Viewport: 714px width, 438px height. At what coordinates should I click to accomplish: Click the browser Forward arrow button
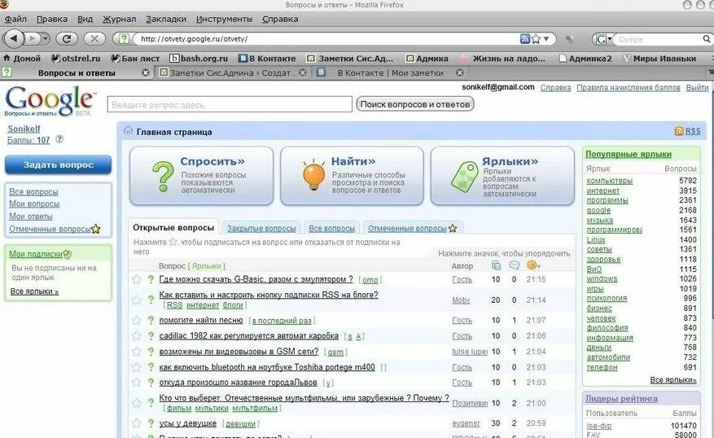coord(32,39)
